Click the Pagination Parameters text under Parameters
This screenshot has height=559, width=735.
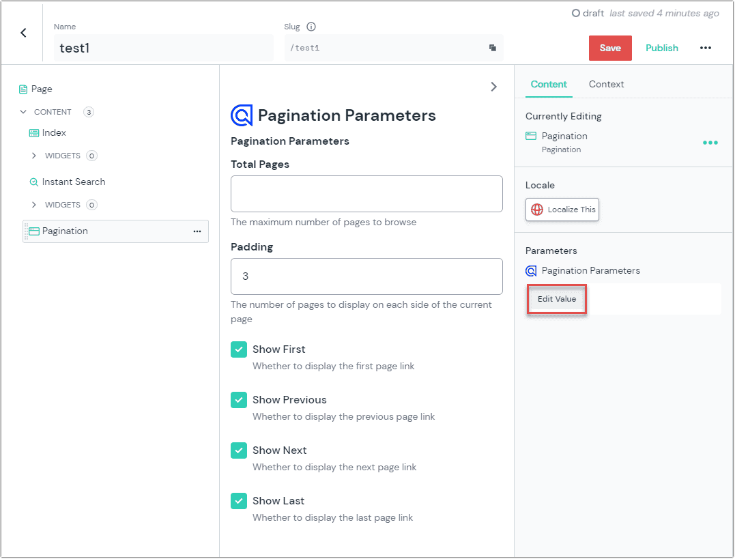[x=590, y=270]
